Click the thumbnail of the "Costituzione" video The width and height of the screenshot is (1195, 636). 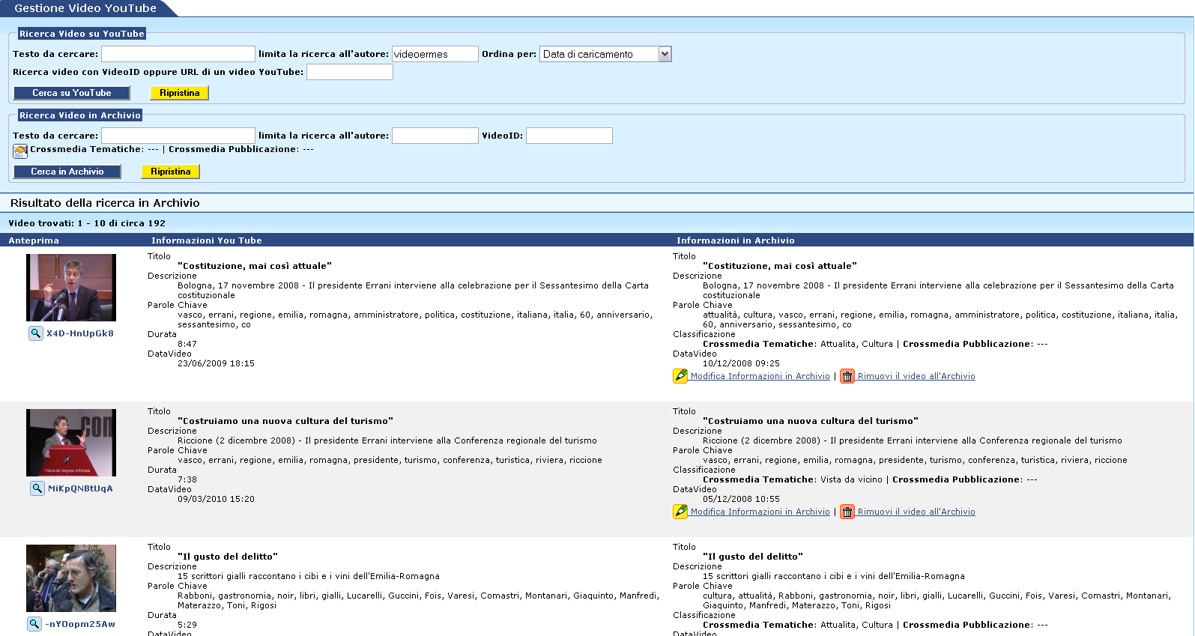[71, 288]
